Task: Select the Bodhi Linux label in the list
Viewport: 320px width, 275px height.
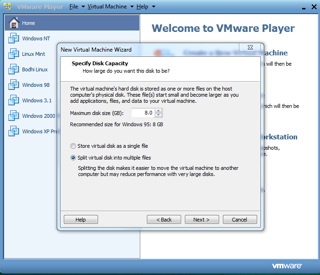Action: point(35,69)
